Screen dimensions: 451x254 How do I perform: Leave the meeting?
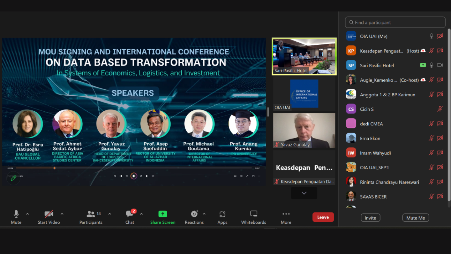pyautogui.click(x=323, y=217)
